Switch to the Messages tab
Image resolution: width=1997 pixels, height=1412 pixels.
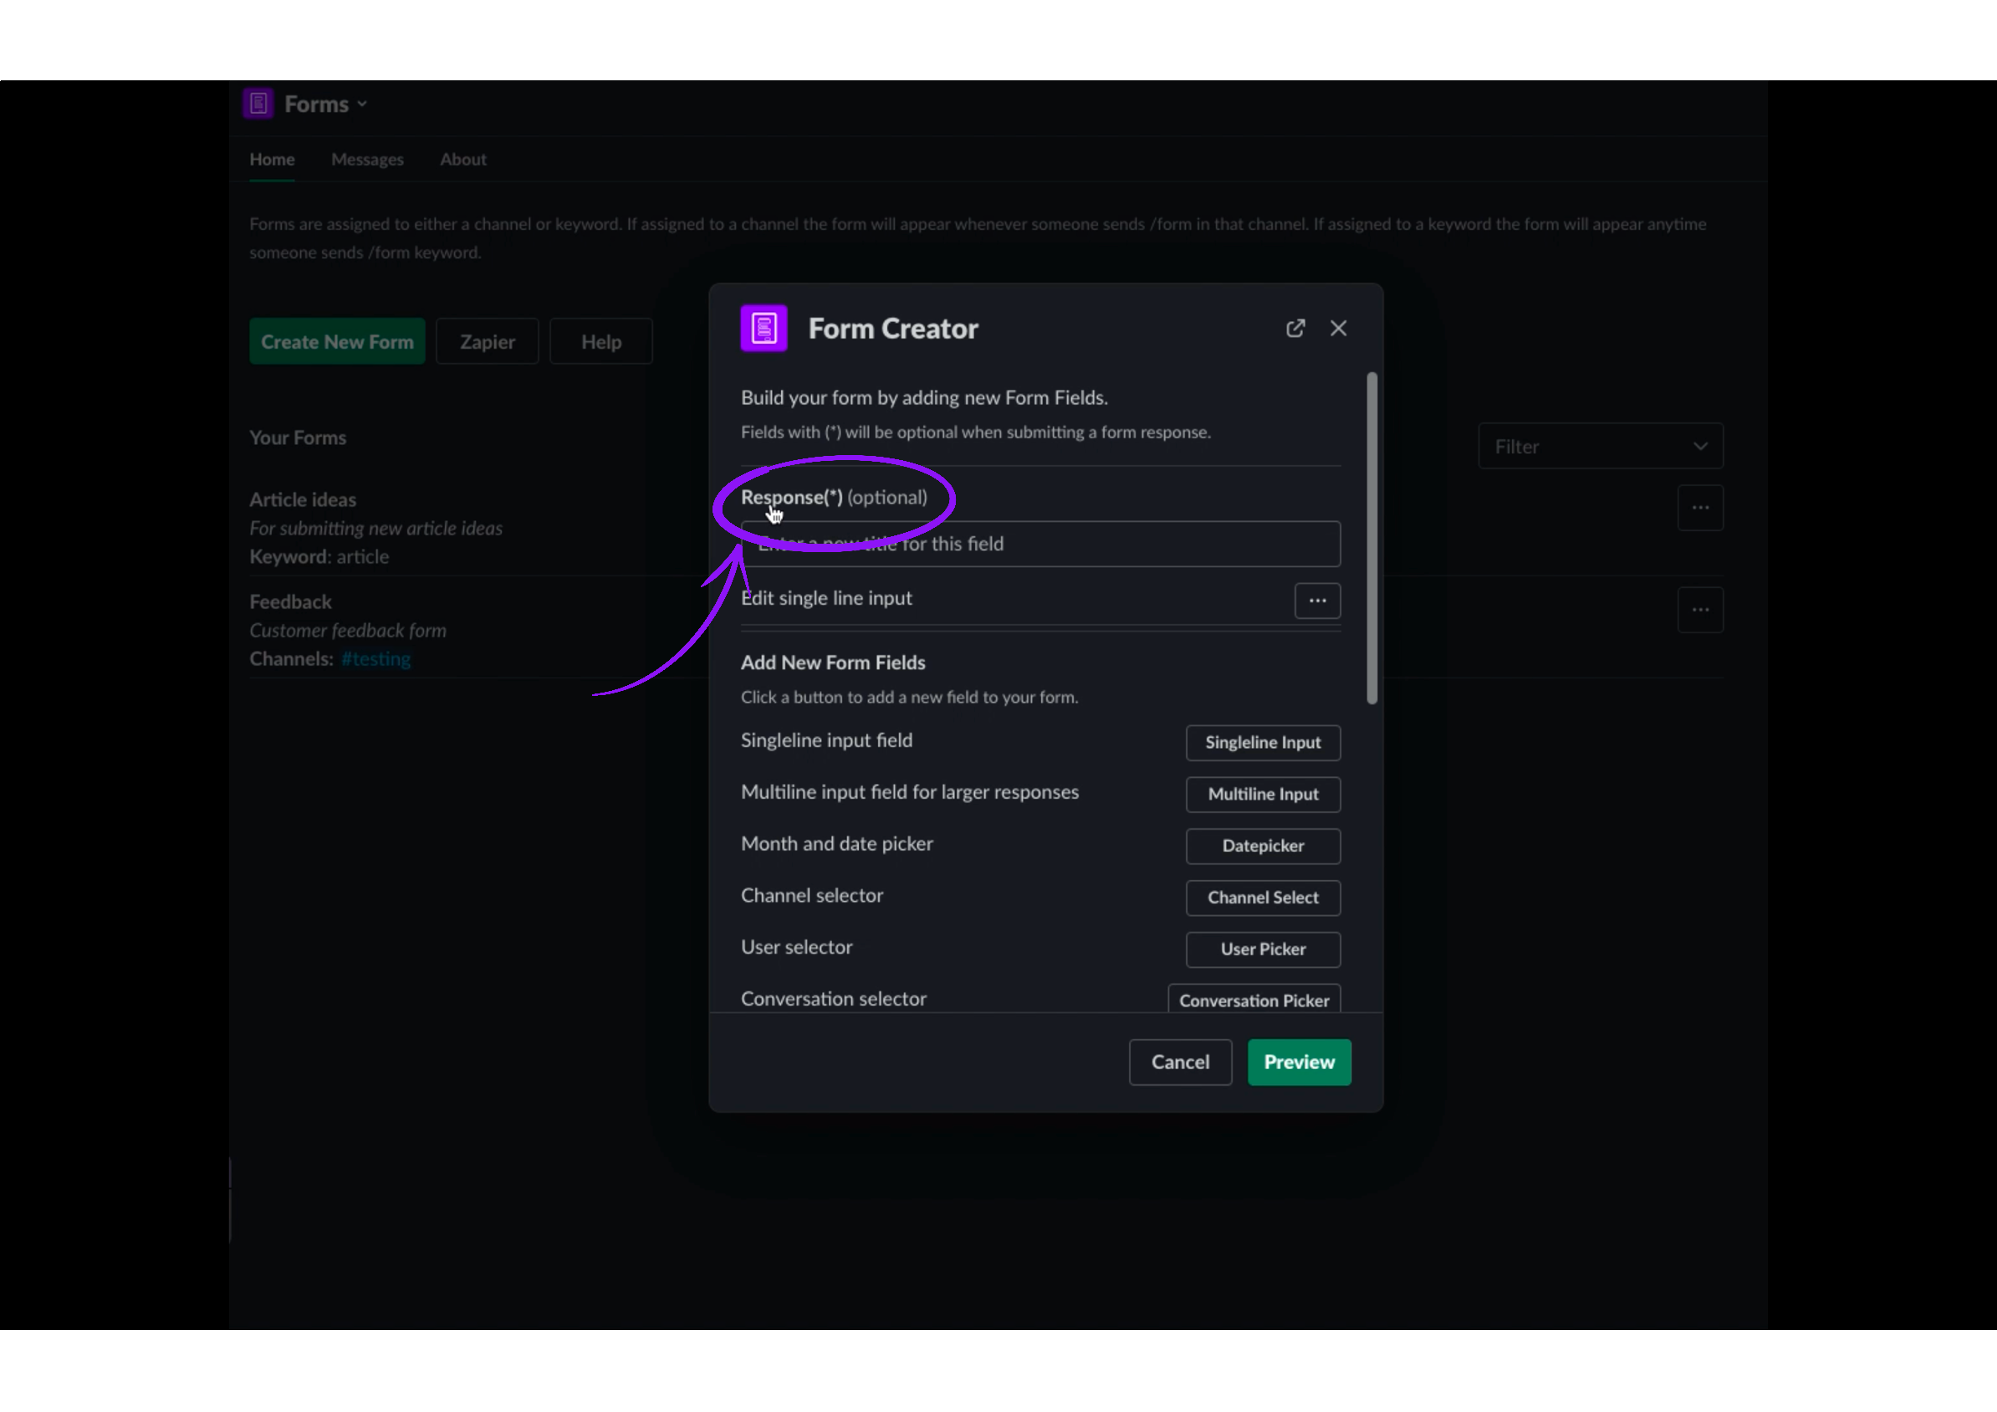(367, 159)
